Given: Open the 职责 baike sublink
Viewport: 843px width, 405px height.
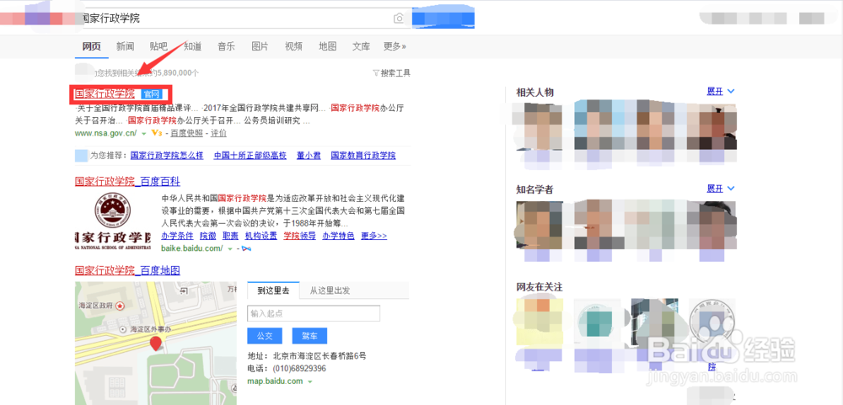Looking at the screenshot, I should pyautogui.click(x=231, y=236).
